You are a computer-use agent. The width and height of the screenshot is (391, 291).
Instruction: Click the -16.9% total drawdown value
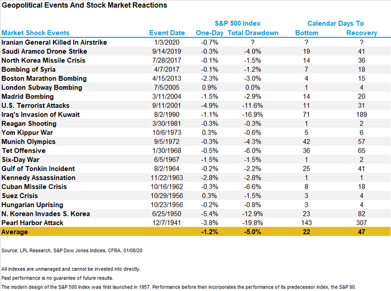point(252,115)
